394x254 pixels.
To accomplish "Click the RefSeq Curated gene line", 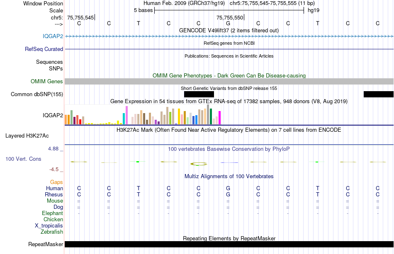I will [x=229, y=49].
